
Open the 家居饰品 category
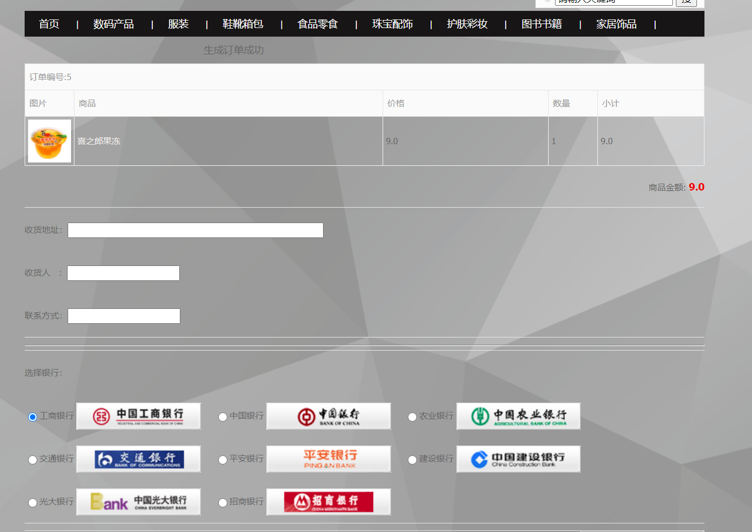[x=617, y=24]
